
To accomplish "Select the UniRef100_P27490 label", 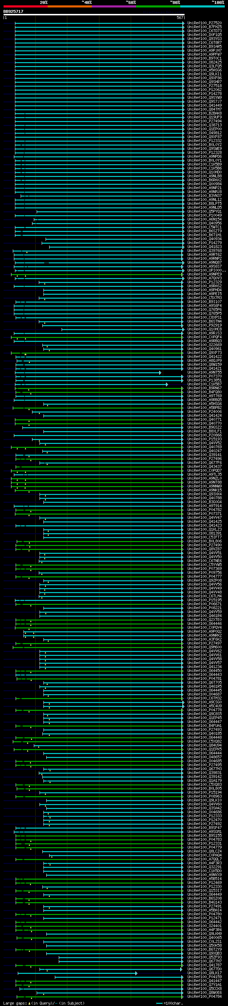I will (x=204, y=545).
